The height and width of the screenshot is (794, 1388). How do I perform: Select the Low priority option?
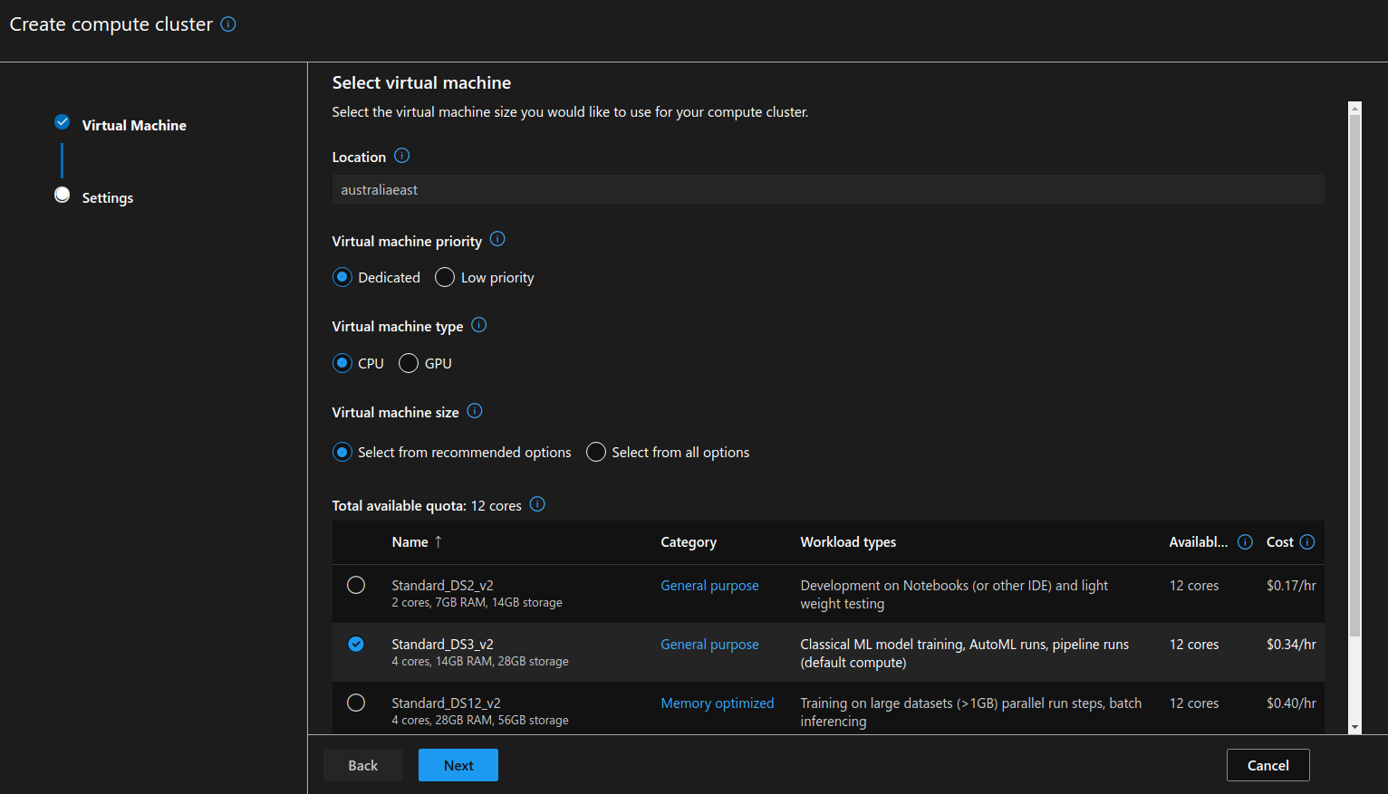[x=444, y=277]
